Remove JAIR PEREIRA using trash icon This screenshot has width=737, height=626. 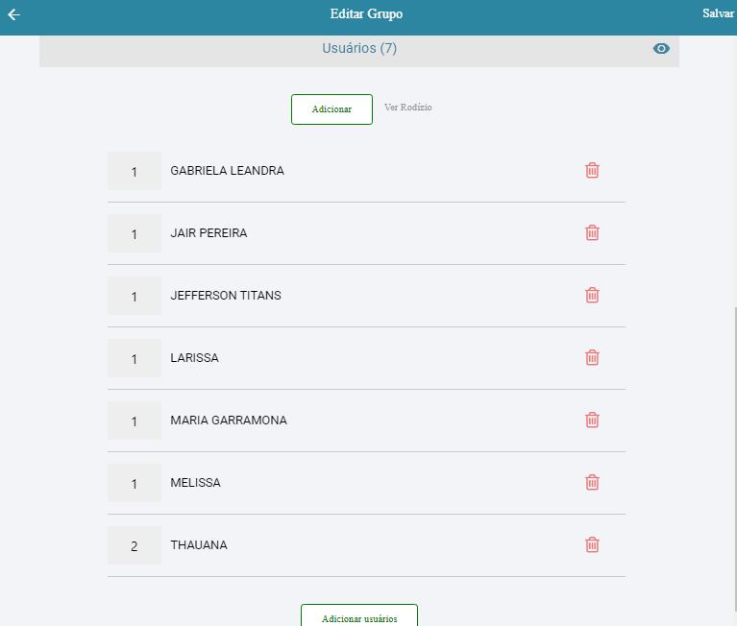[592, 232]
